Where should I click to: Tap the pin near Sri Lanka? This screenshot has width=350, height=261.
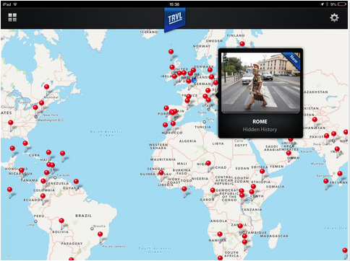point(340,174)
